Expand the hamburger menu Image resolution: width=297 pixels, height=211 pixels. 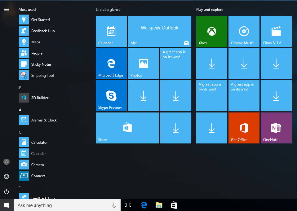pyautogui.click(x=7, y=9)
